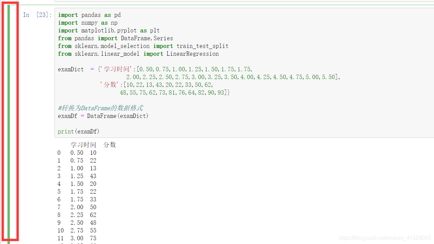Click the train_test_split import line
Image resolution: width=434 pixels, height=244 pixels.
(143, 46)
